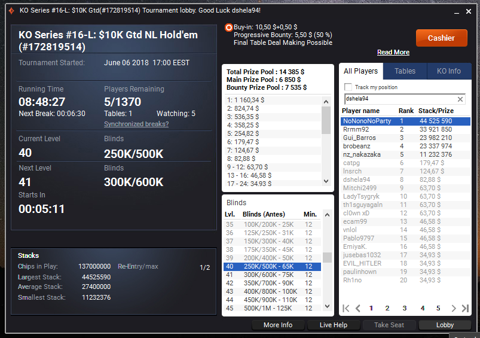Select player brobeanz row
Screen dimensions: 480x338
point(405,146)
